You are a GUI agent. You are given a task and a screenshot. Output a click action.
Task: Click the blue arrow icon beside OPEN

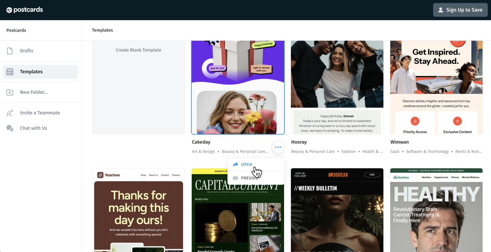tap(235, 165)
